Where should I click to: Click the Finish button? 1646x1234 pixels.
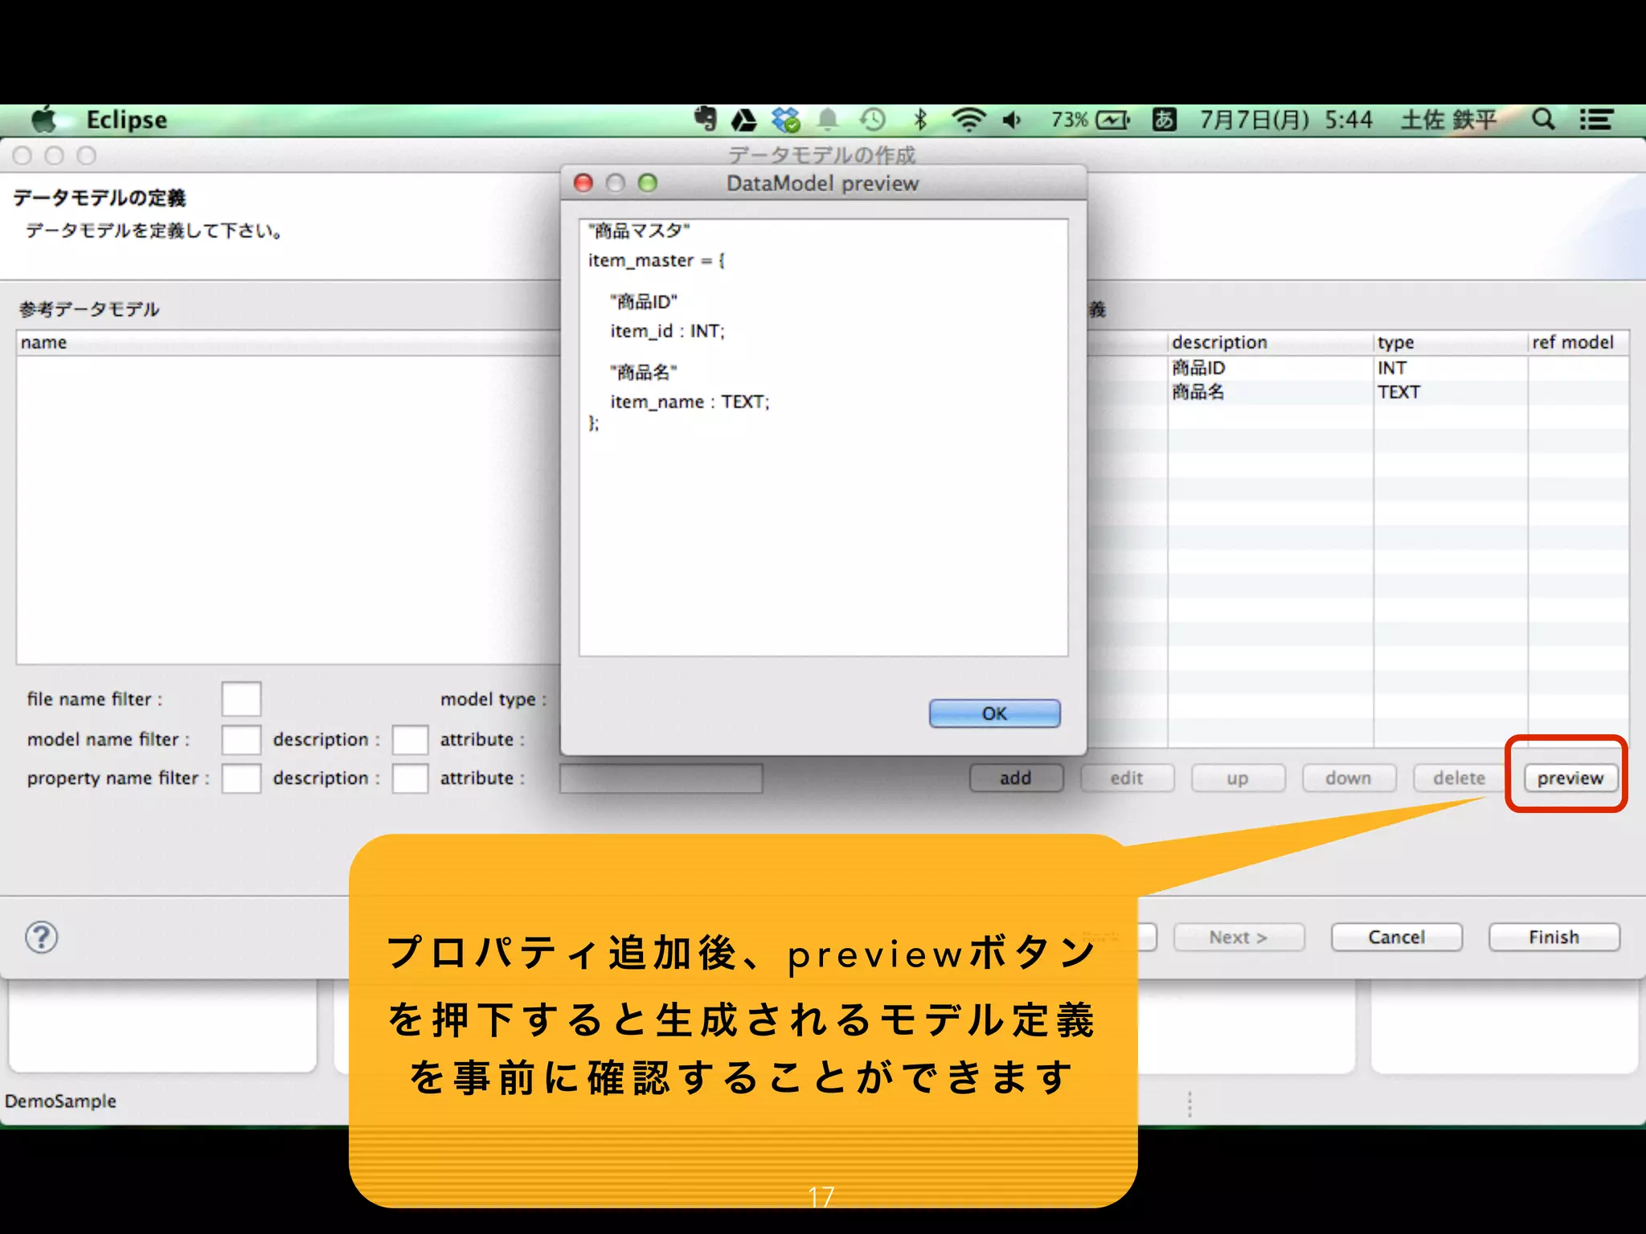(x=1554, y=937)
